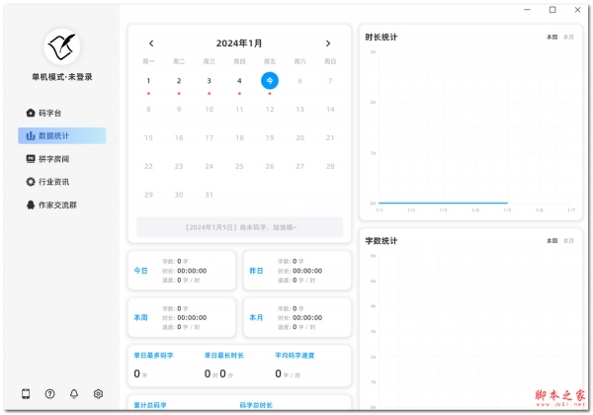This screenshot has width=593, height=415.
Task: Switch 字数统计 chart to 本月
Action: pos(568,241)
